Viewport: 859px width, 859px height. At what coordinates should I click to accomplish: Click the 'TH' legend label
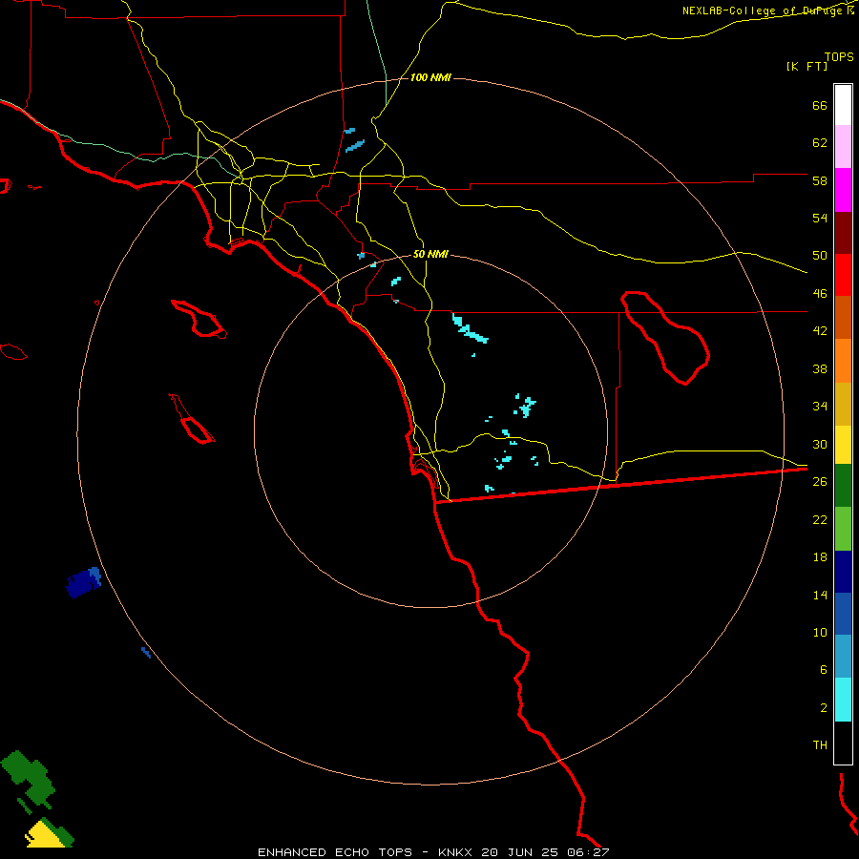pyautogui.click(x=820, y=745)
